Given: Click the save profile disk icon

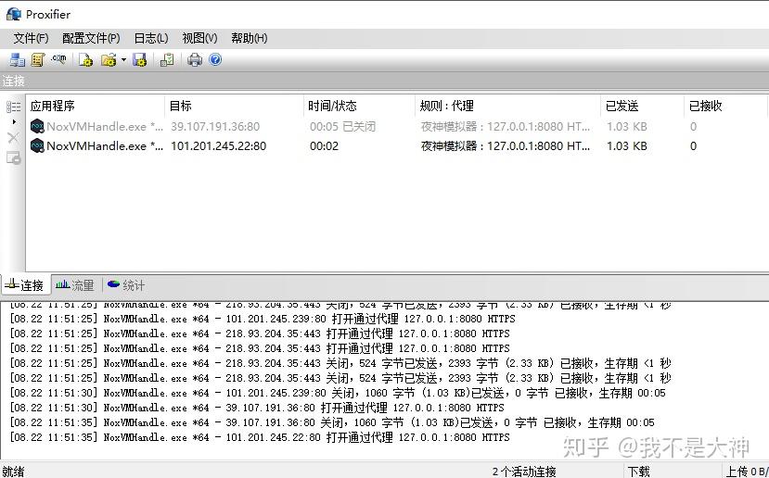Looking at the screenshot, I should tap(140, 59).
